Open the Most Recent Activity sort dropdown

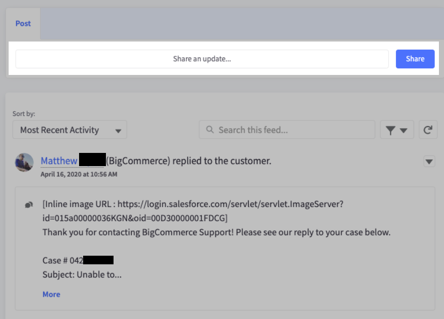69,130
